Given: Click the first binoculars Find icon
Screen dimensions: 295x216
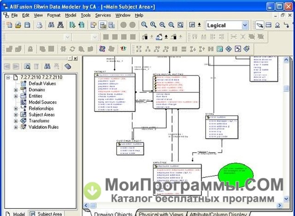Looking at the screenshot, I should 51,25.
